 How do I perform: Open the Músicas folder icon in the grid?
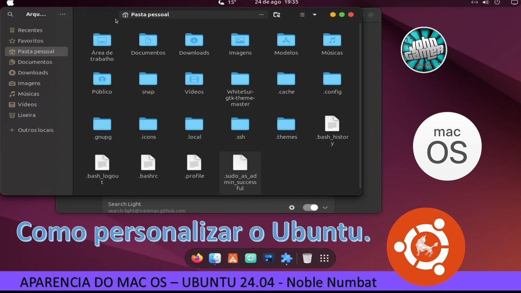(332, 44)
